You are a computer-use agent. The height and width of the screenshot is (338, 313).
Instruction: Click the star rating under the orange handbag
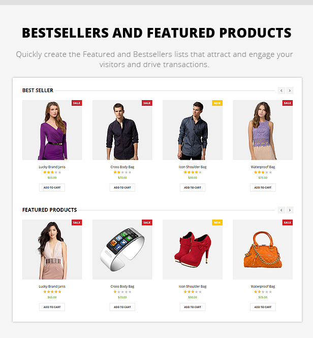click(263, 292)
